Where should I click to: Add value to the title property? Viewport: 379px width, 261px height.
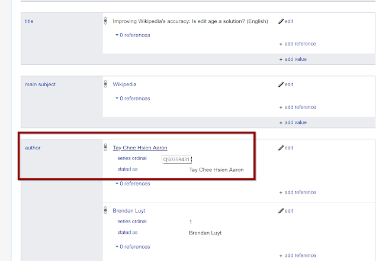click(x=293, y=59)
